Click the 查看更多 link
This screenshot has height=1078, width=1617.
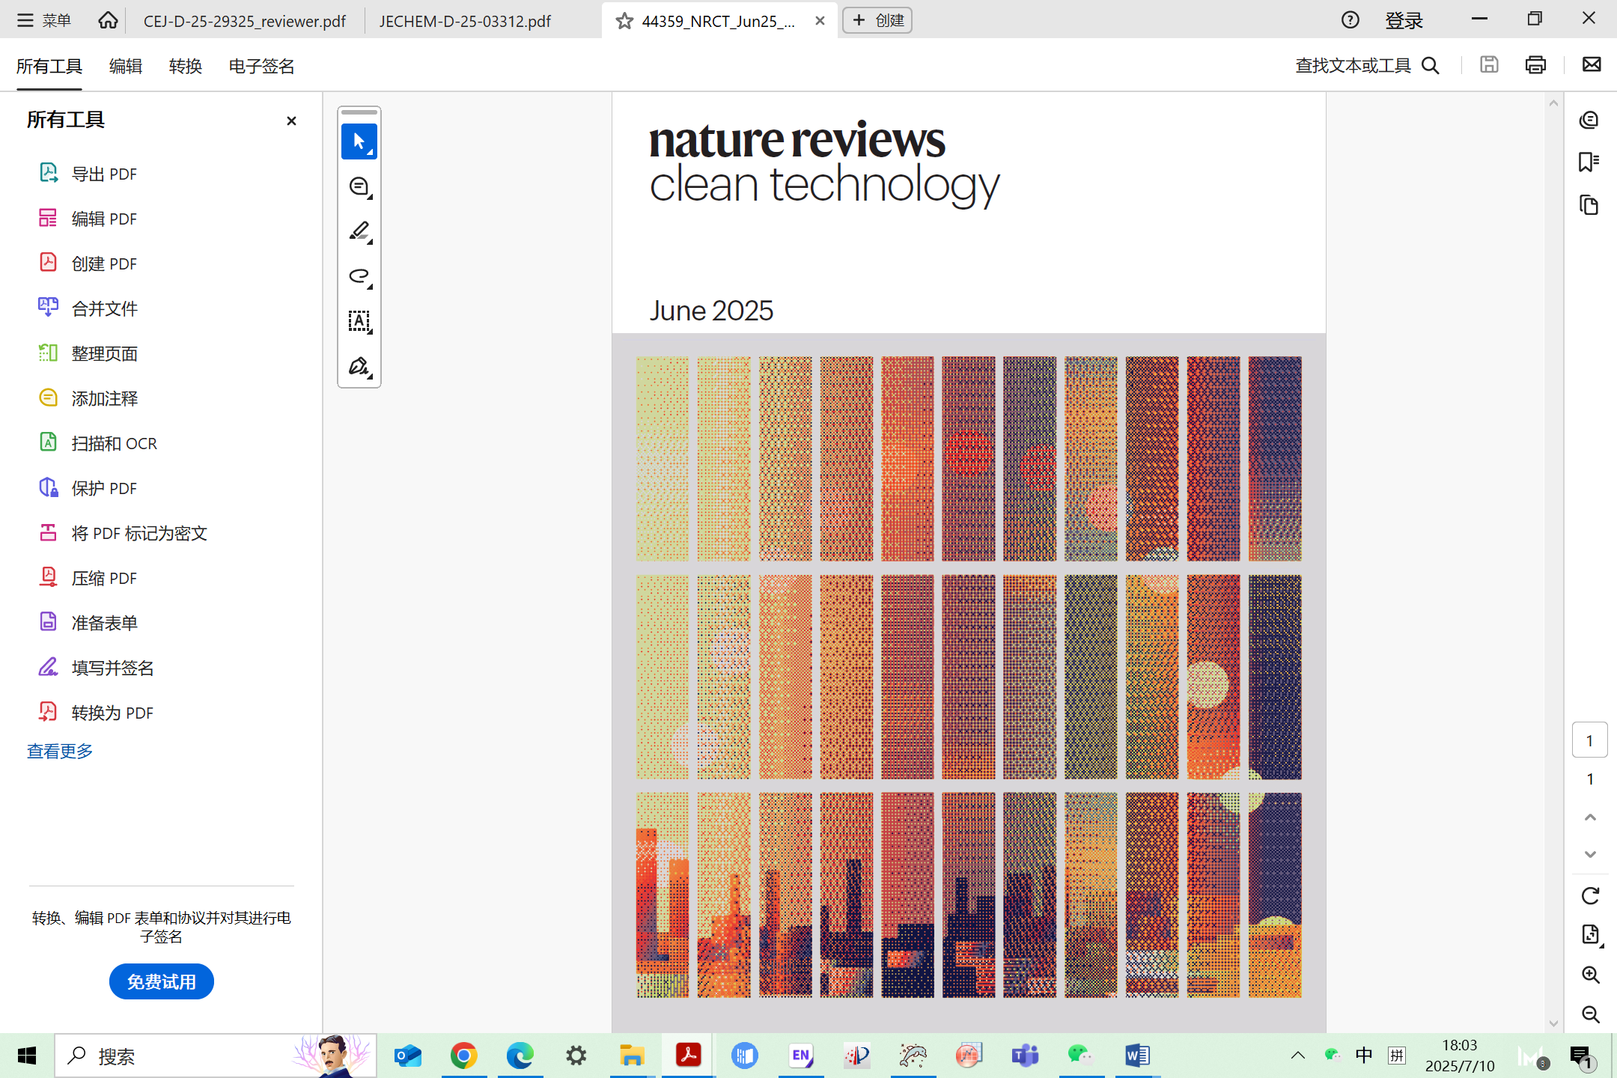[x=60, y=751]
